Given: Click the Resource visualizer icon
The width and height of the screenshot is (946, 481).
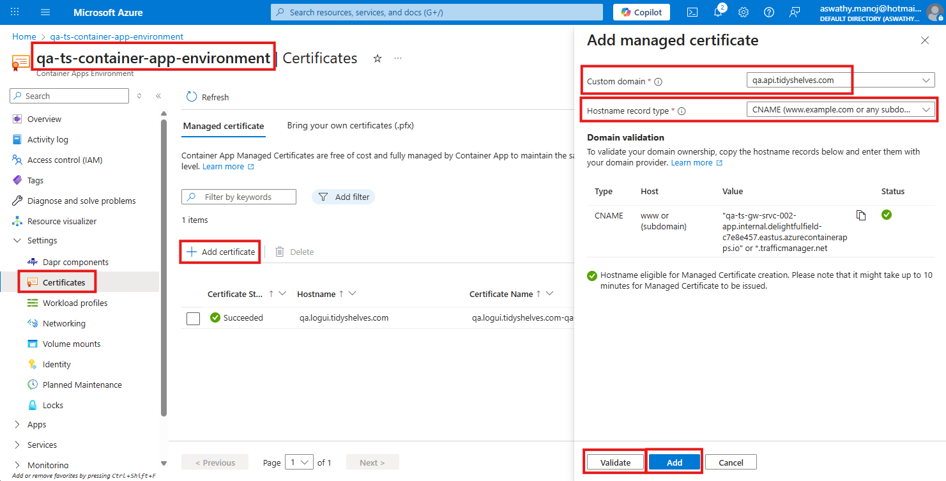Looking at the screenshot, I should click(x=17, y=222).
